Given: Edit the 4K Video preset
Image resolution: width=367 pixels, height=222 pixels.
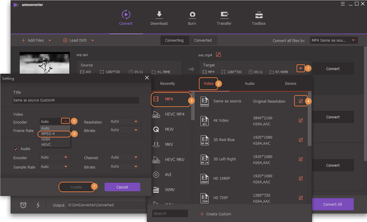Looking at the screenshot, I should 301,121.
